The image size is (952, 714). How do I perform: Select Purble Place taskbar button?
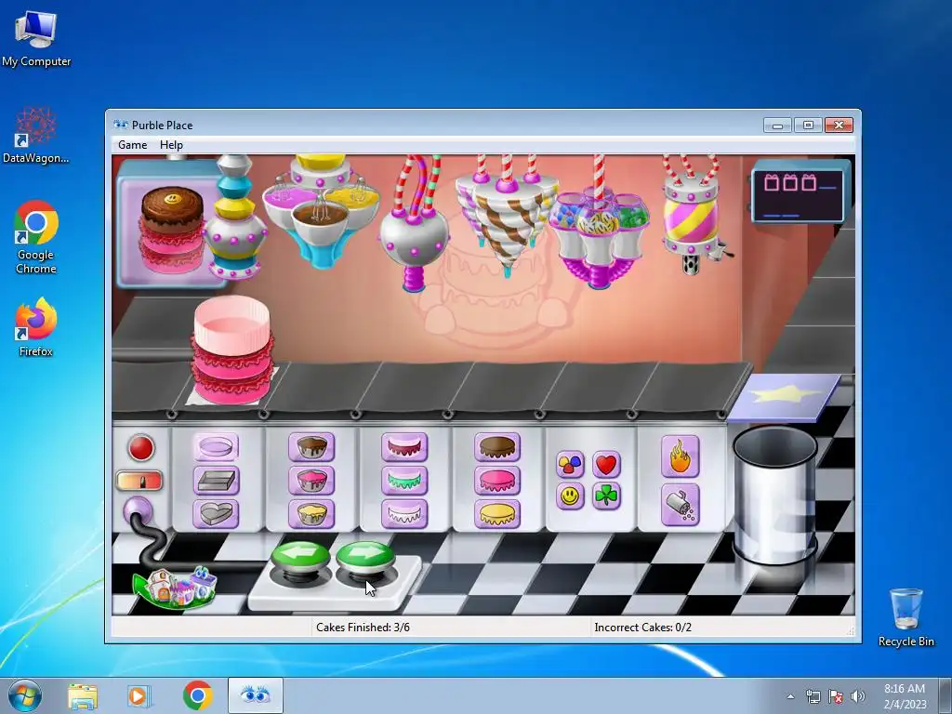click(x=255, y=695)
